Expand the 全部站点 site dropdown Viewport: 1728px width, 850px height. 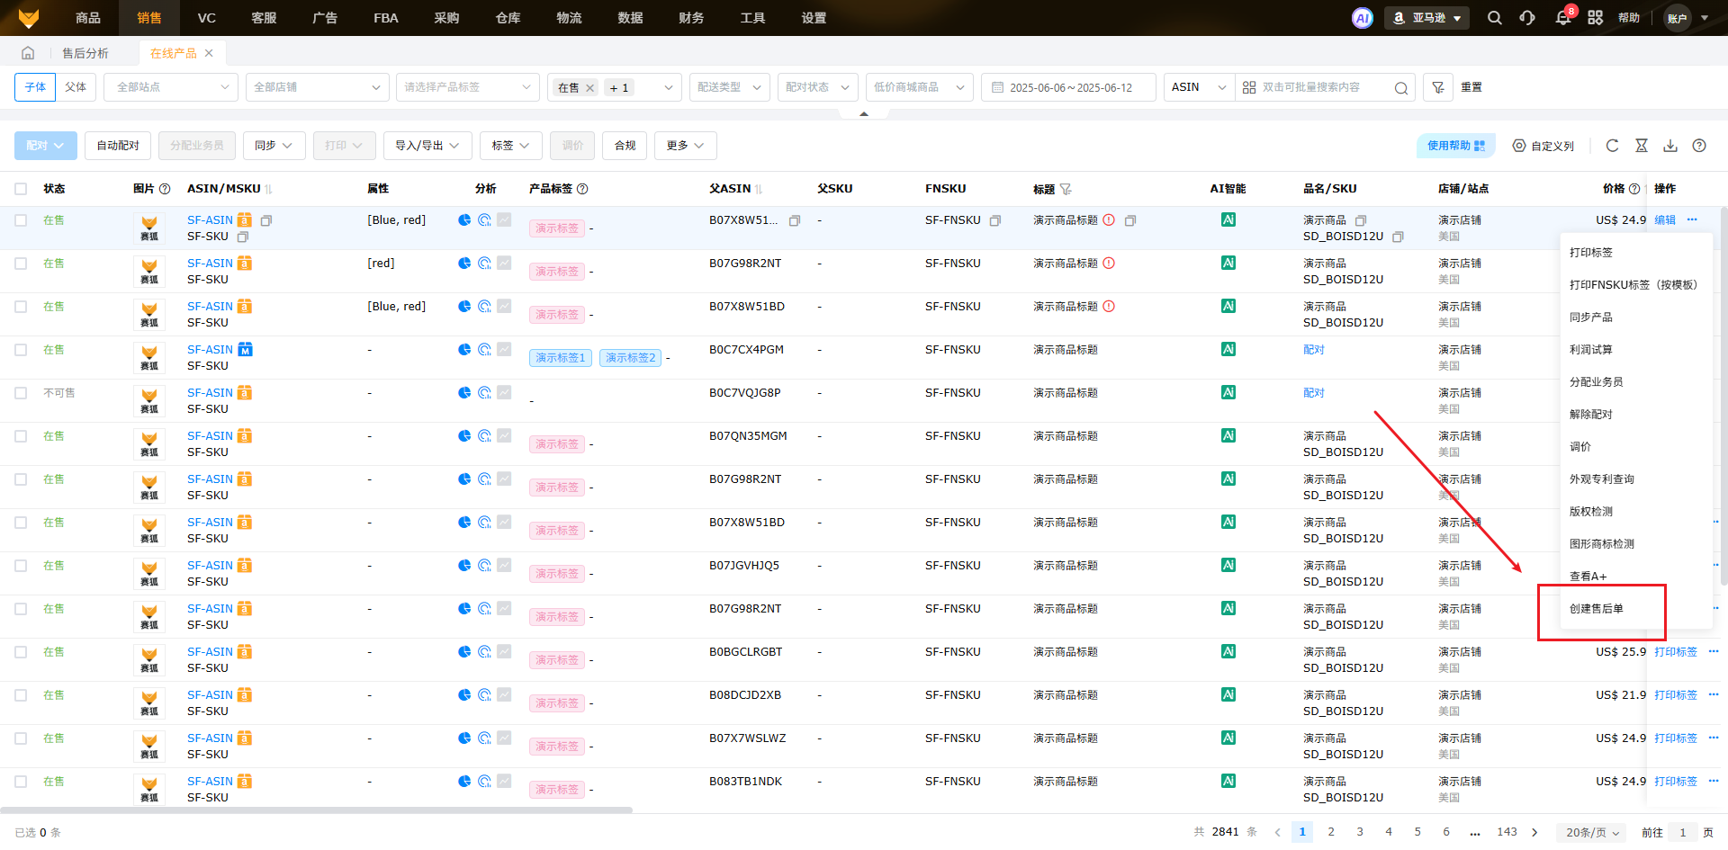pos(172,87)
